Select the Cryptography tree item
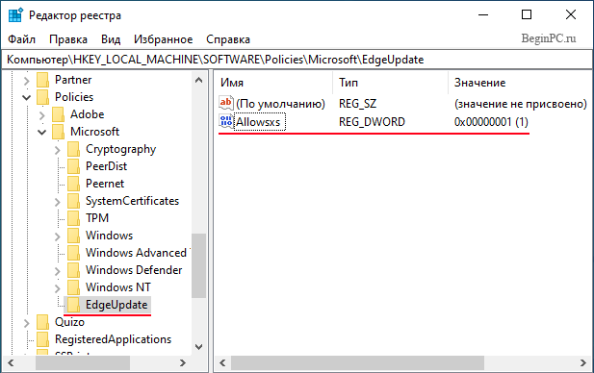 121,149
